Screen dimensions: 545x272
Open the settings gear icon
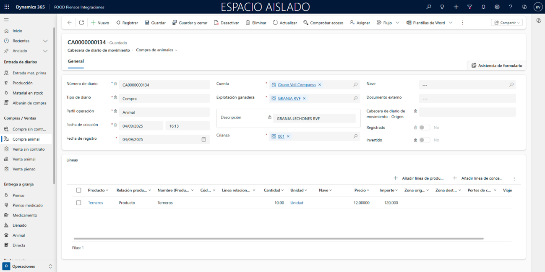[x=497, y=7]
